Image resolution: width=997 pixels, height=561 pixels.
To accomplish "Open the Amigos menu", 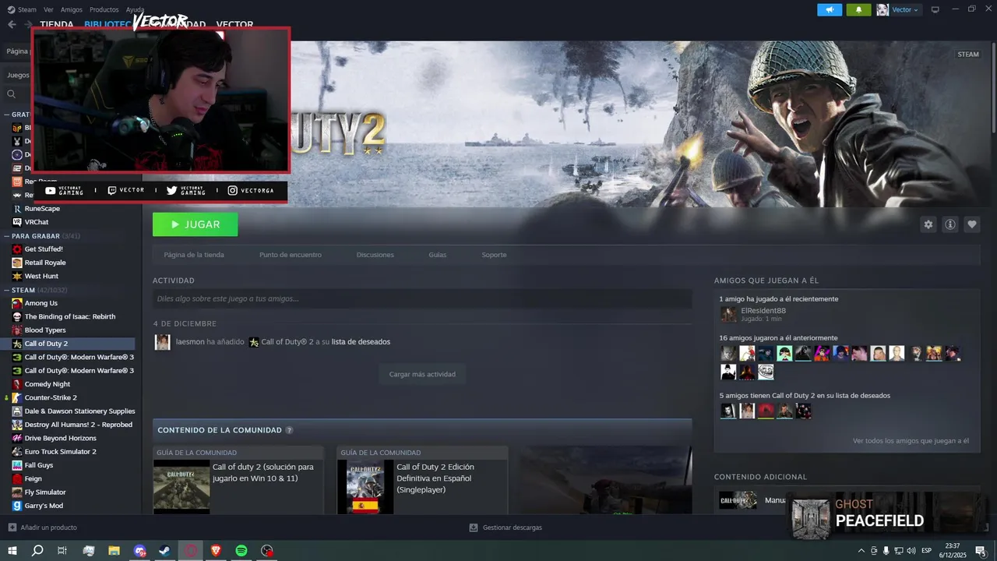I will (72, 9).
